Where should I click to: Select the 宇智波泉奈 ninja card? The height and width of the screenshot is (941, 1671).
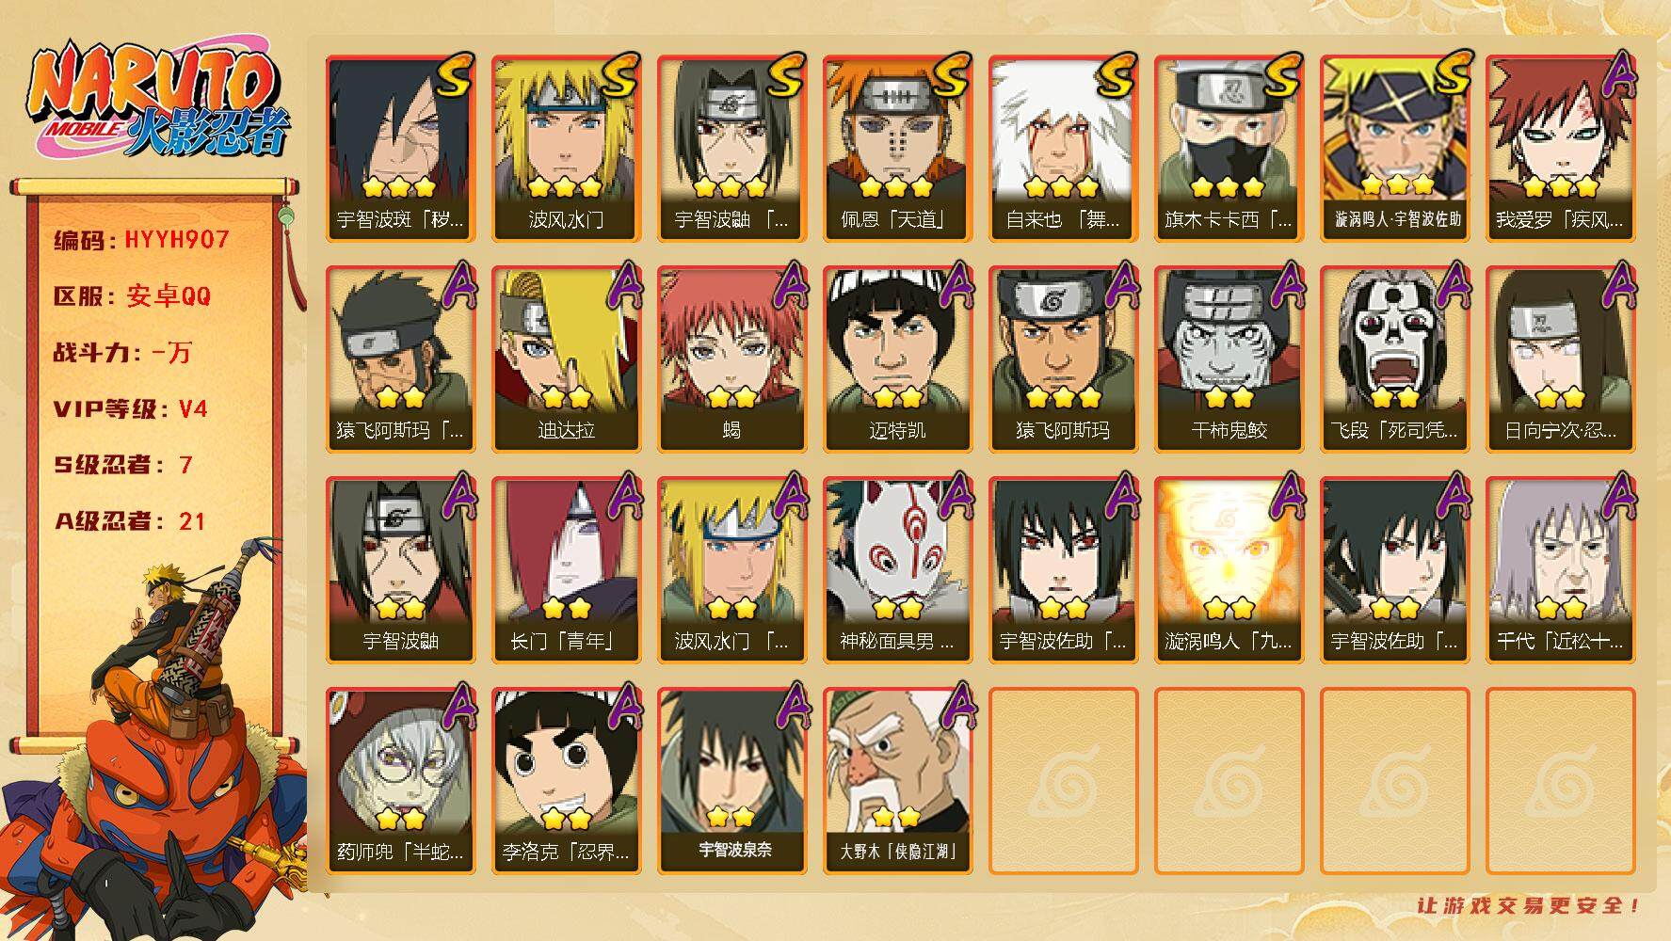click(731, 781)
